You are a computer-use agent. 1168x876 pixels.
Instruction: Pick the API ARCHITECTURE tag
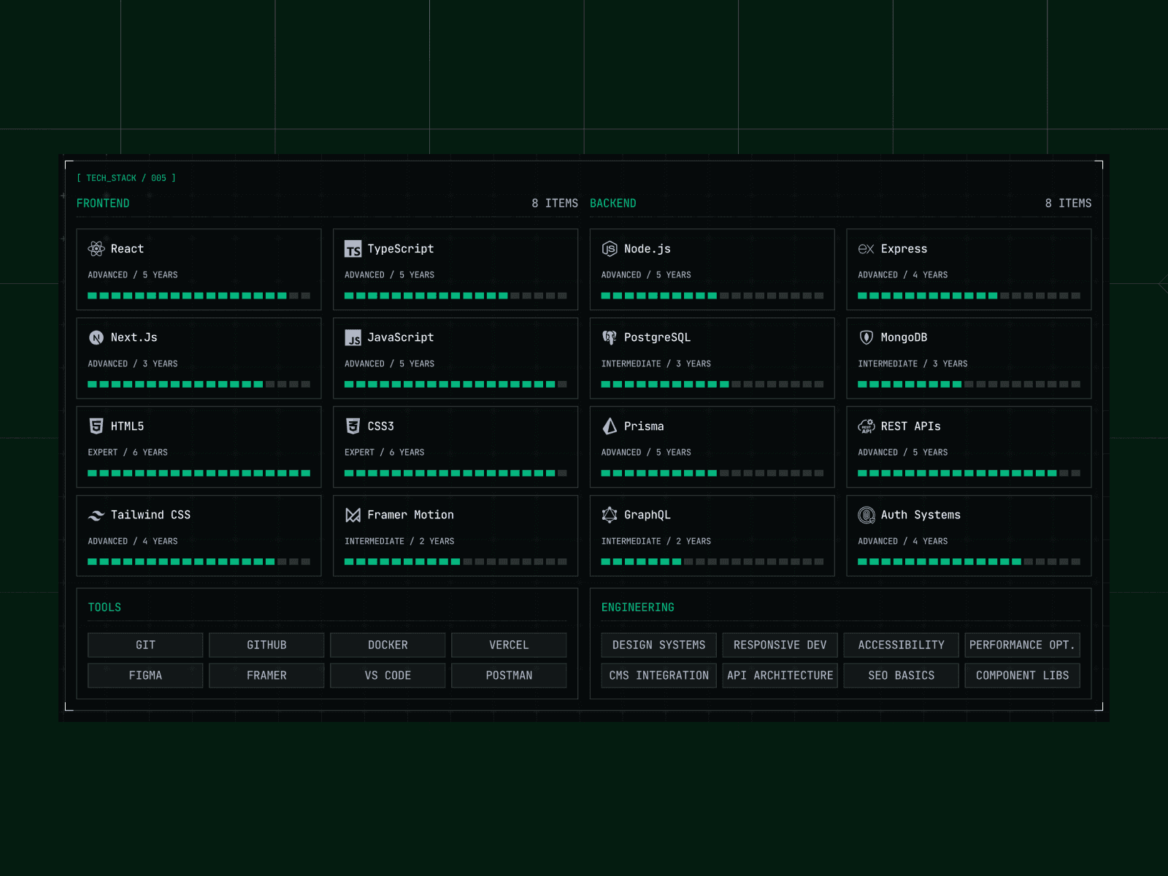(x=780, y=676)
